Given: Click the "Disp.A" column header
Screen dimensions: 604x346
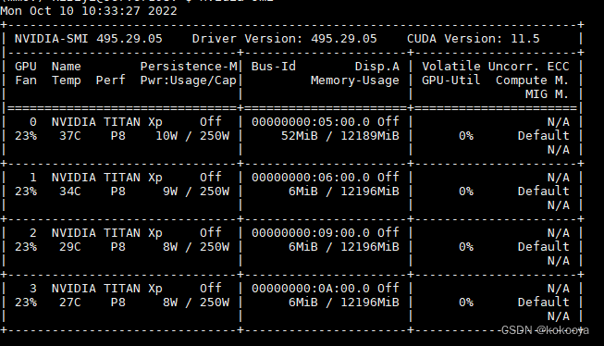Looking at the screenshot, I should coord(376,67).
